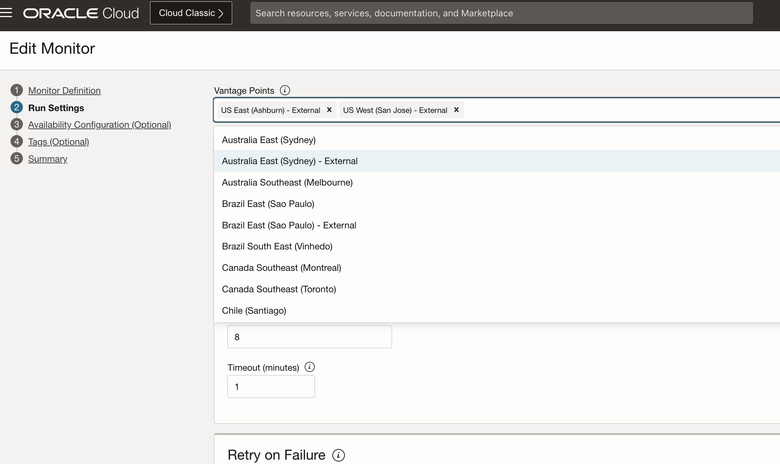Pick Canada Southeast (Toronto) vantage point

(x=279, y=289)
